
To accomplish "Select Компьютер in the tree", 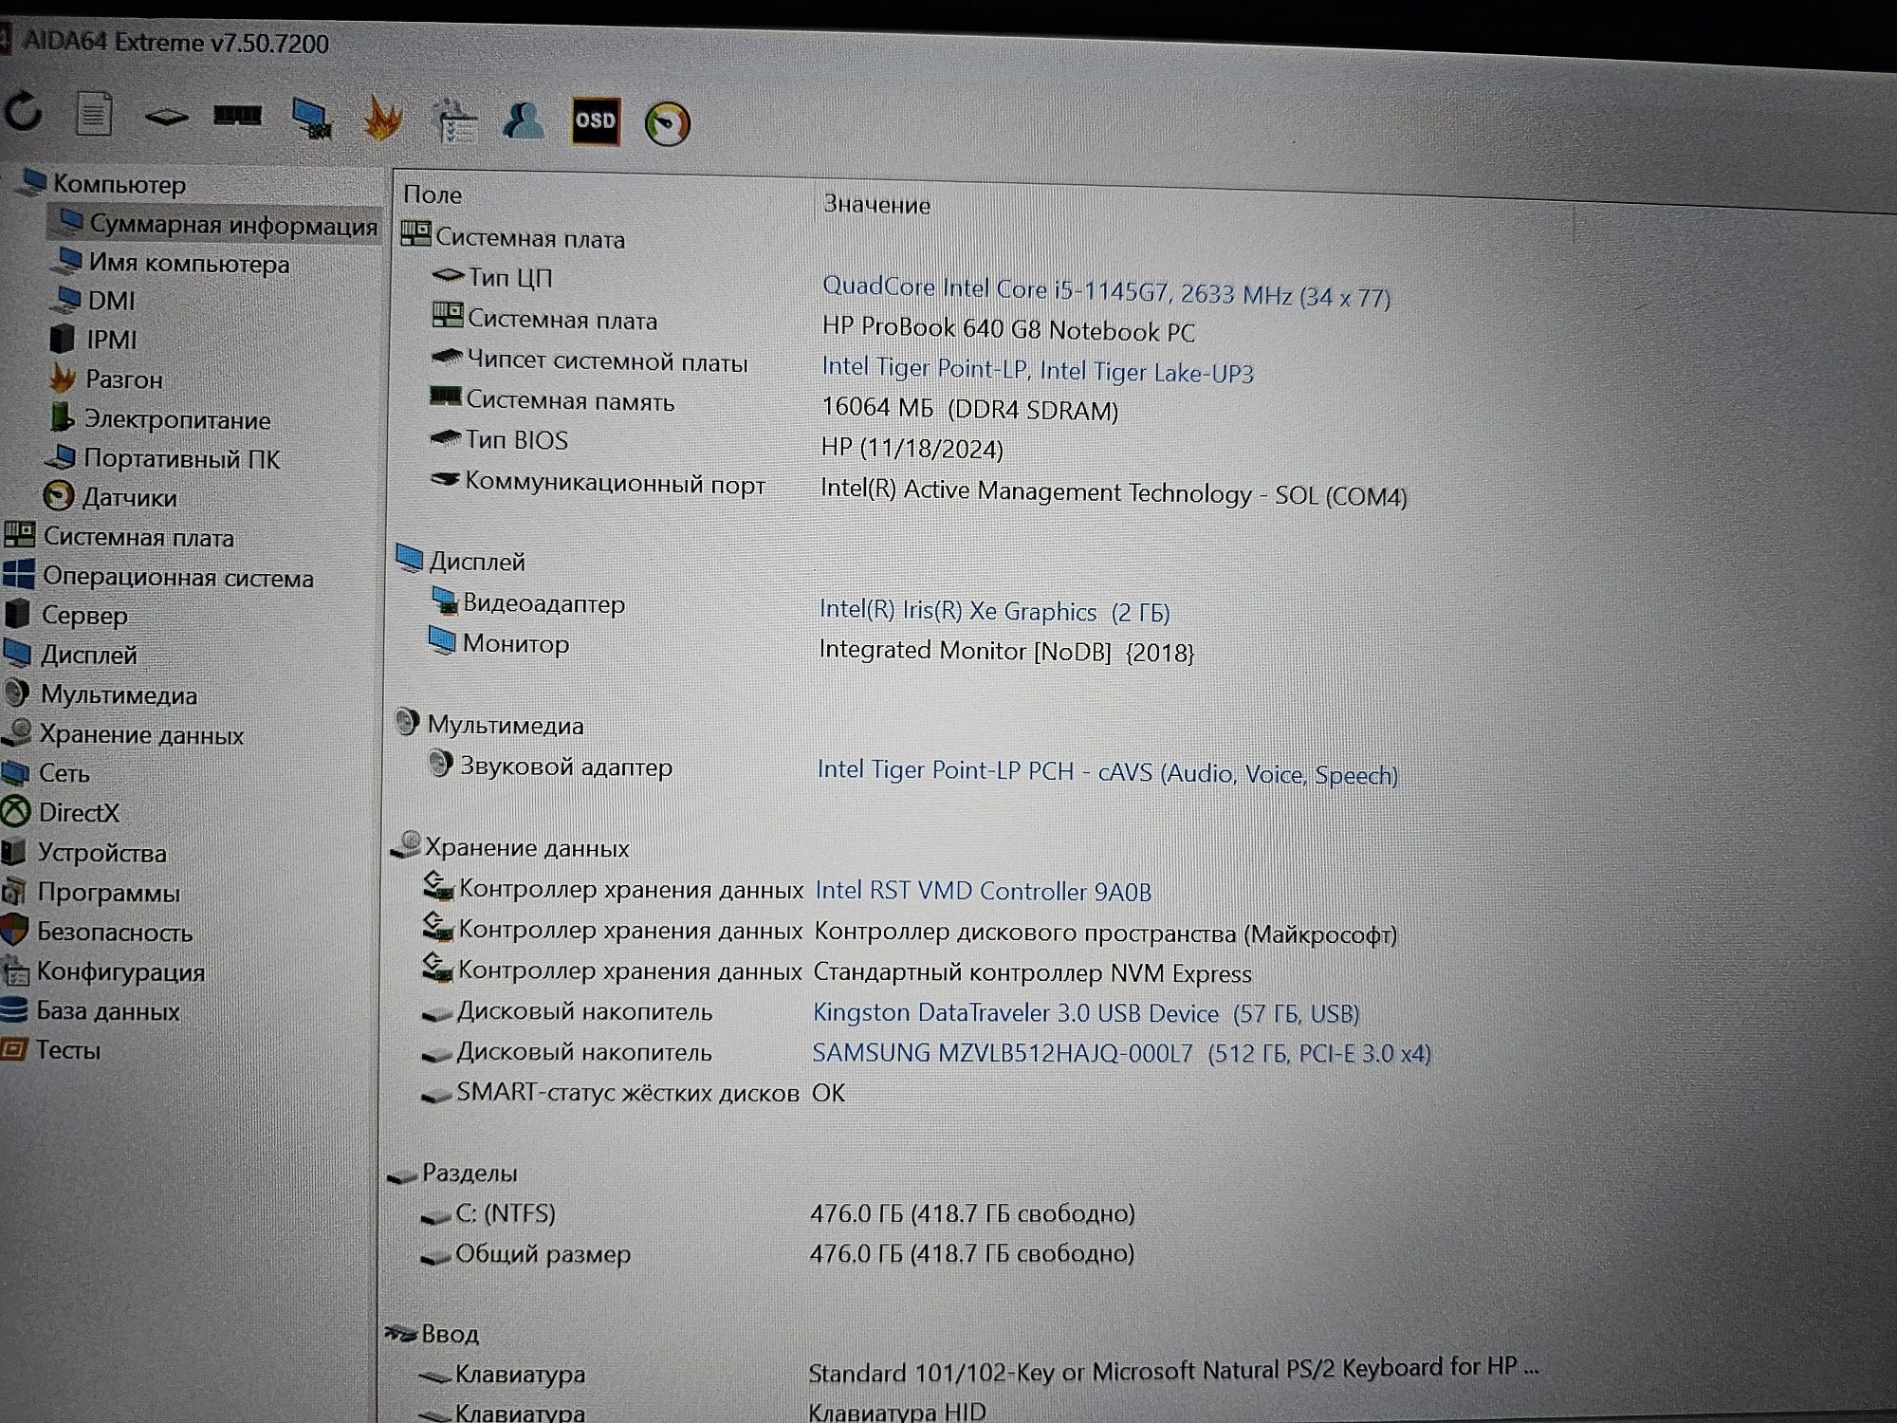I will (119, 184).
